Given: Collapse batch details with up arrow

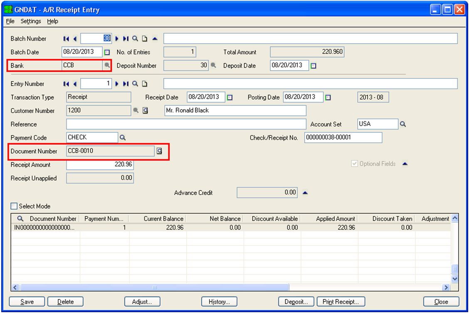Looking at the screenshot, I should tap(155, 39).
